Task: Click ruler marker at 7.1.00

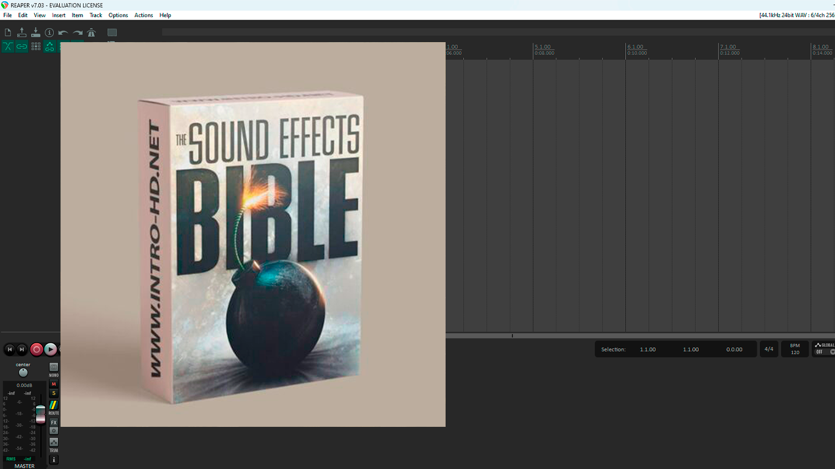Action: (729, 47)
